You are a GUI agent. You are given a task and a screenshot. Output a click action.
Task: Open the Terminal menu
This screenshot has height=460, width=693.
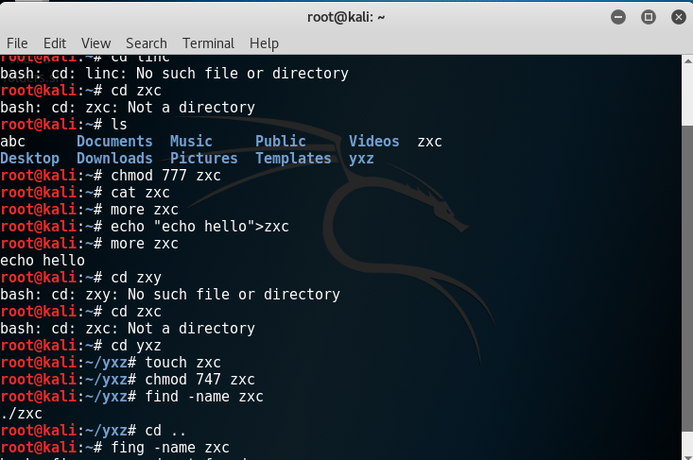[208, 43]
